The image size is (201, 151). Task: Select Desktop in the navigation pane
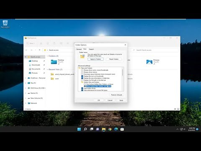[x=35, y=61]
